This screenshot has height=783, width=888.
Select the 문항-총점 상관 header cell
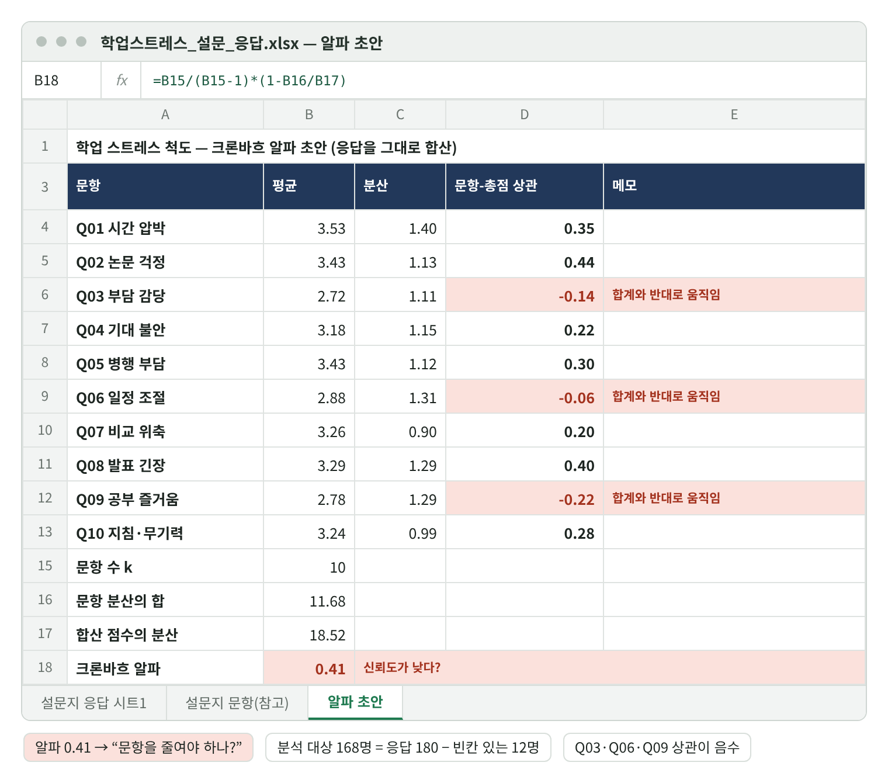525,186
